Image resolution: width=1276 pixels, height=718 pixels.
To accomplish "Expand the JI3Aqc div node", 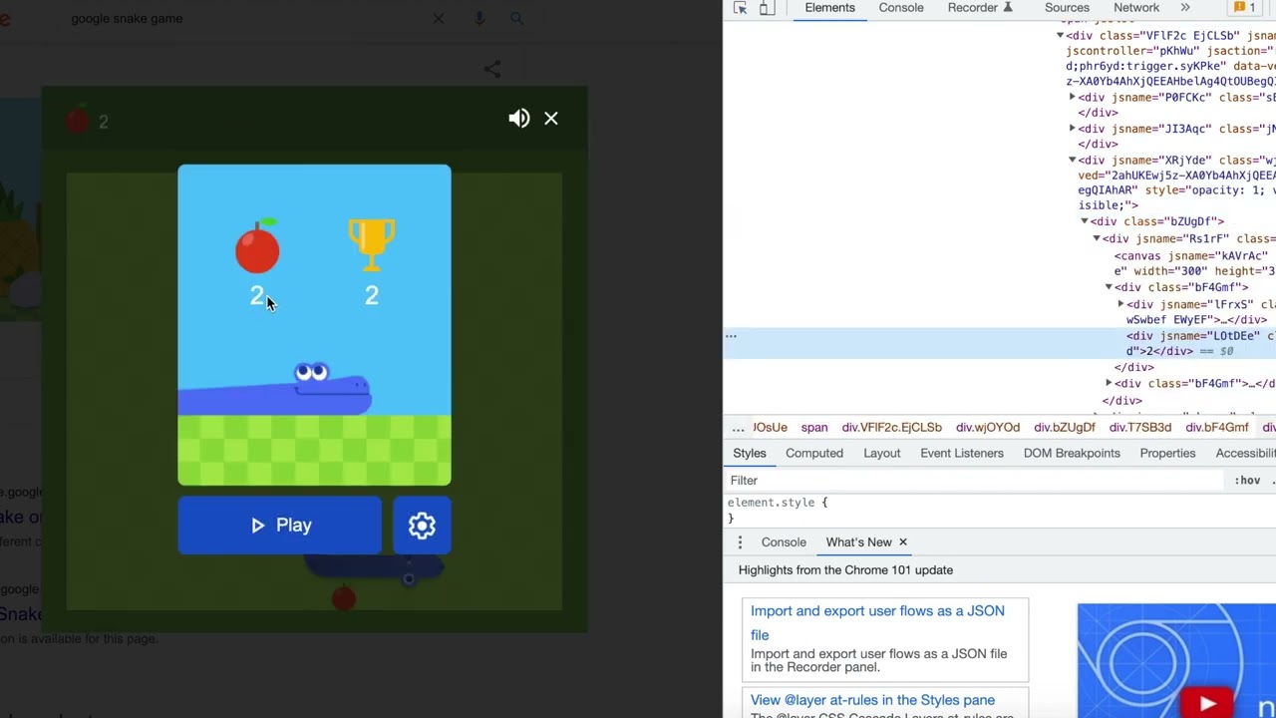I will pos(1072,129).
